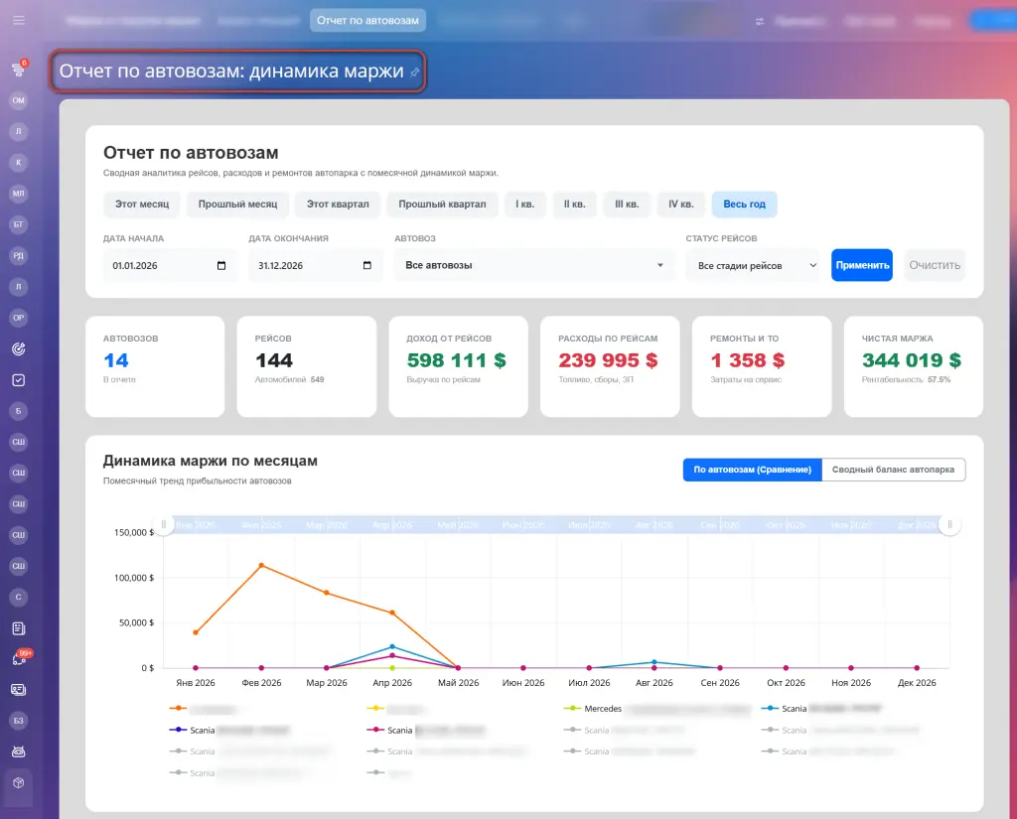This screenshot has width=1017, height=819.
Task: Open the БЗ sidebar item
Action: click(x=18, y=721)
